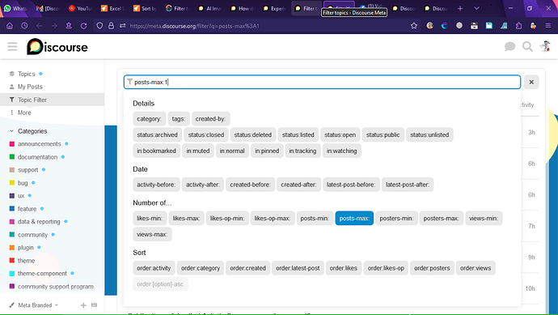Open a new browser tab

click(460, 8)
